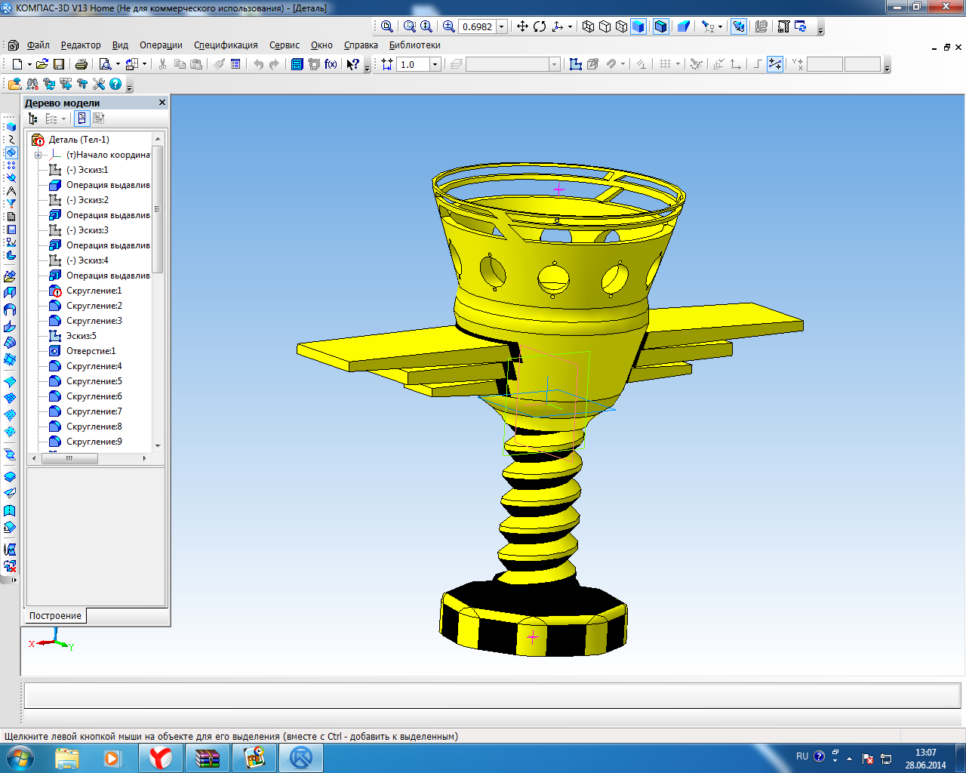Open the Сервис menu

coord(285,45)
